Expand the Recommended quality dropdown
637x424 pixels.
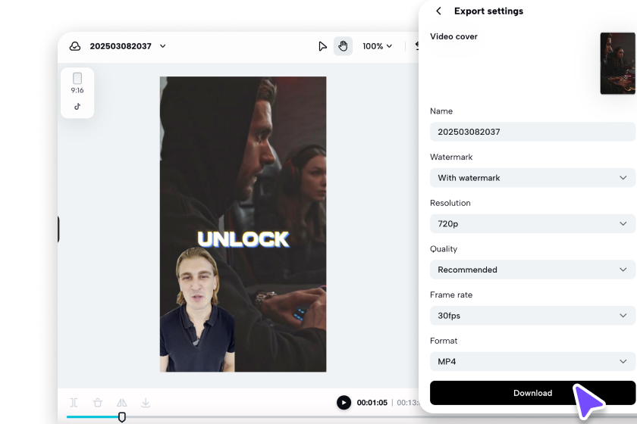coord(532,270)
